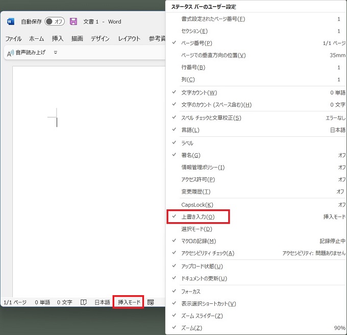Click the 文書 1 - Word title text
The image size is (347, 335).
pyautogui.click(x=102, y=21)
